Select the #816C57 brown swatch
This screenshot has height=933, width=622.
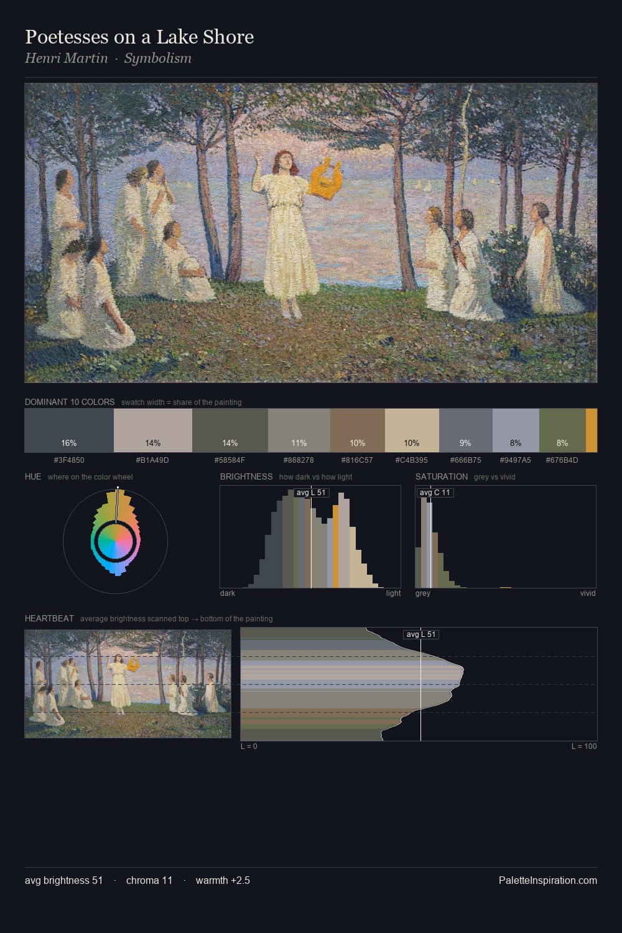(358, 430)
